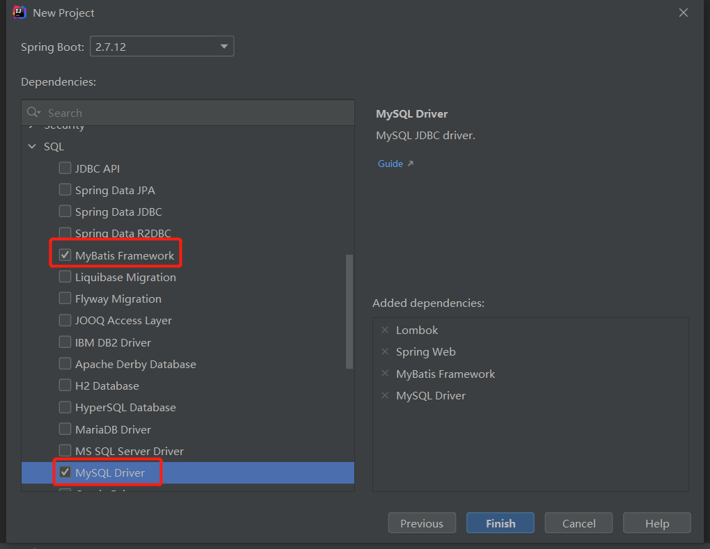Expand the Security category
The height and width of the screenshot is (549, 710).
(x=31, y=127)
